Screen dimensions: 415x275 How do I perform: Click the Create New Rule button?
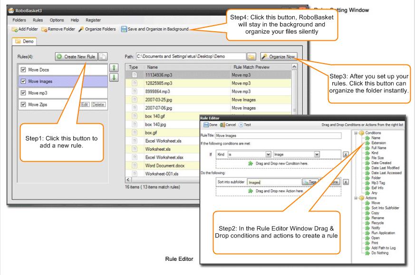(x=77, y=56)
